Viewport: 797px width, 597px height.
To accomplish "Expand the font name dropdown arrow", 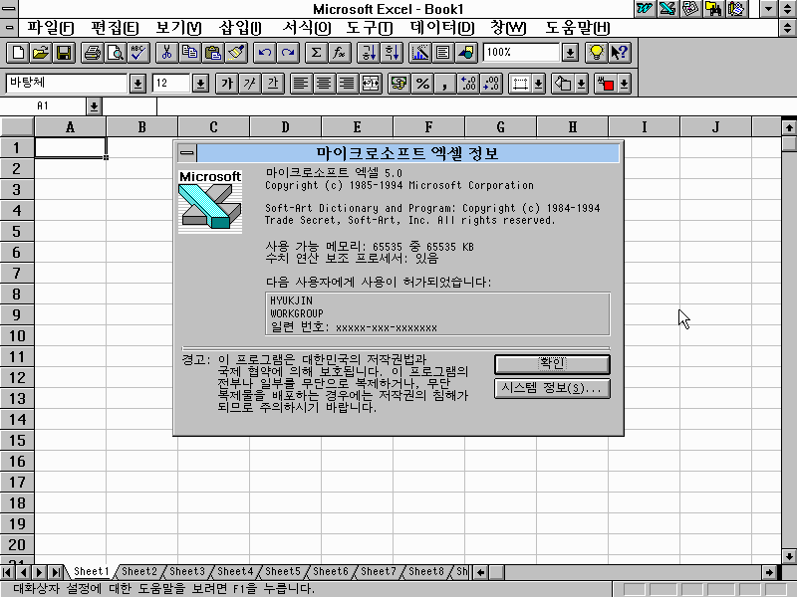I will click(x=137, y=84).
